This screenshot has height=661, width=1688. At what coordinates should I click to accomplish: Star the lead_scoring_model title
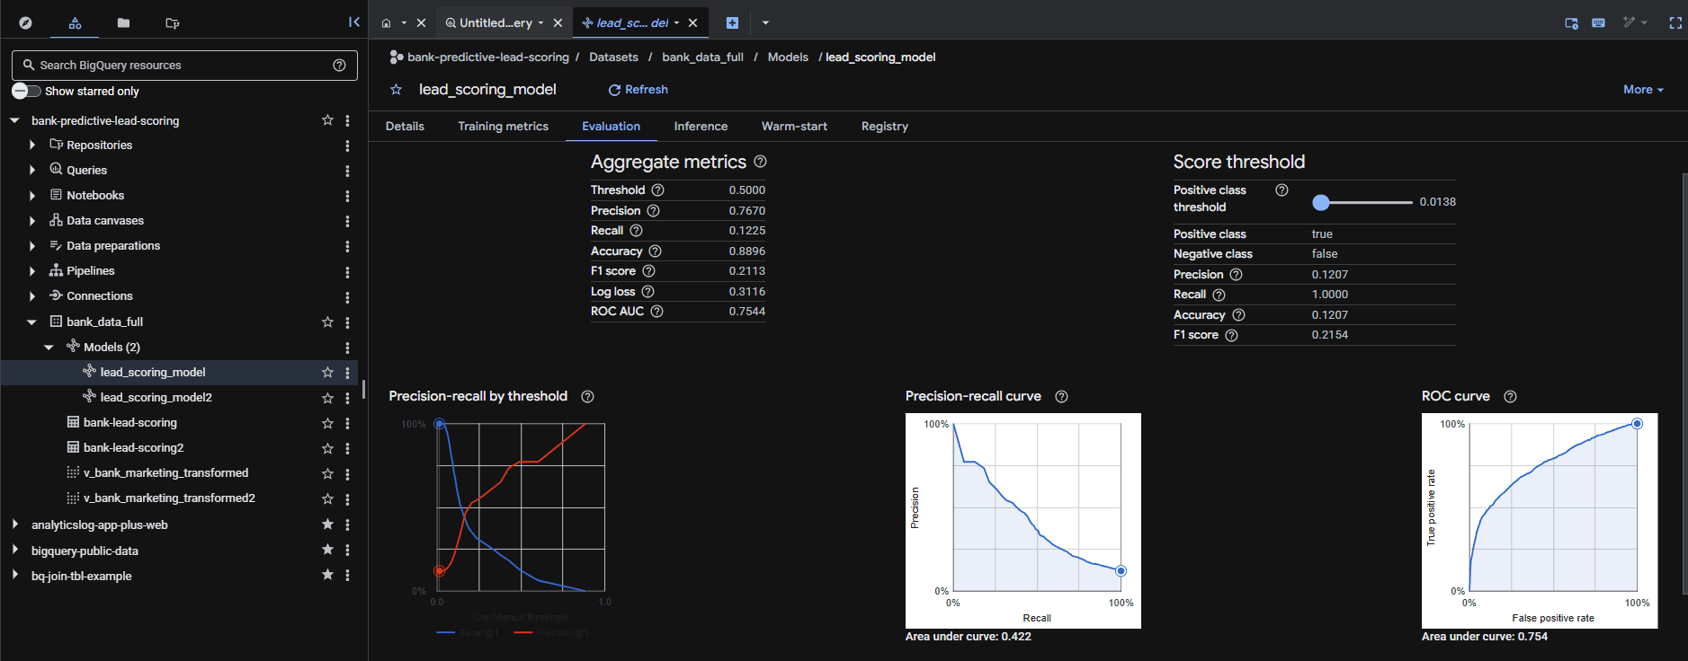click(x=396, y=90)
